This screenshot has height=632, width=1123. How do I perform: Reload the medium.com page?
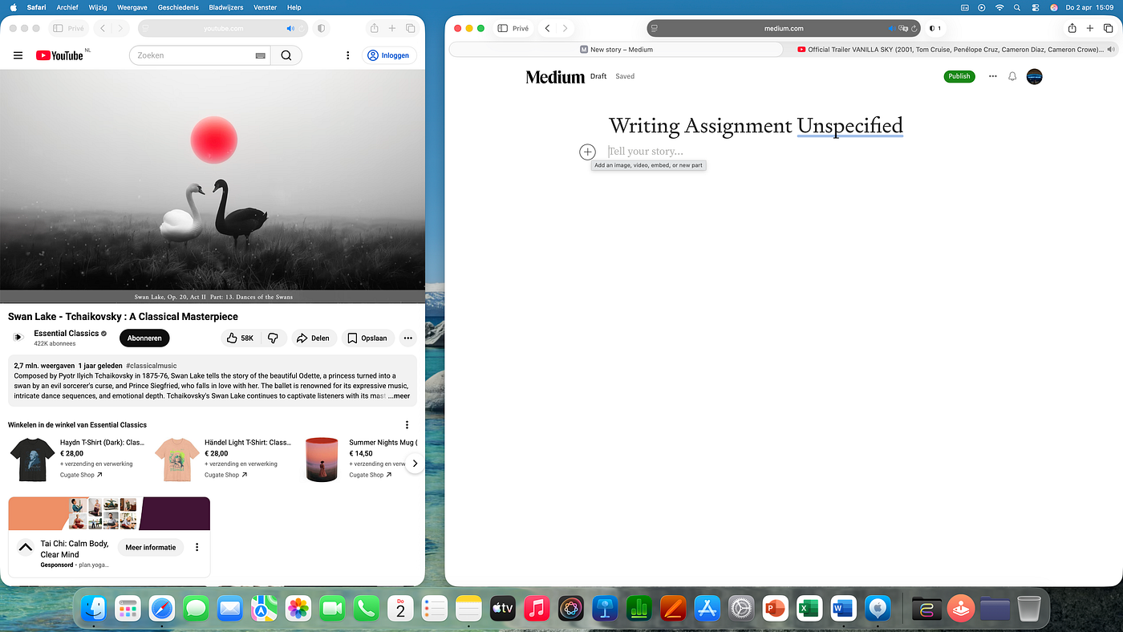[x=914, y=28]
